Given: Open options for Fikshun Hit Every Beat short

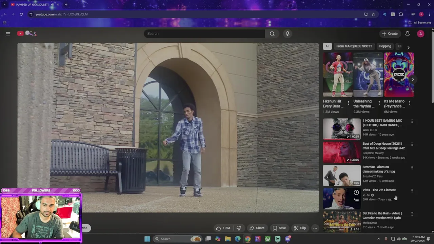Looking at the screenshot, I should 348,103.
